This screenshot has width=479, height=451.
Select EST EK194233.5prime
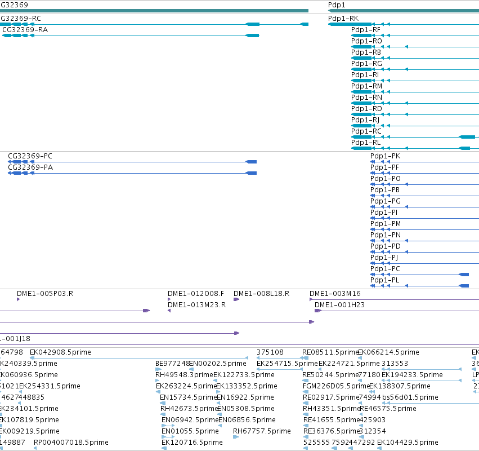(412, 375)
